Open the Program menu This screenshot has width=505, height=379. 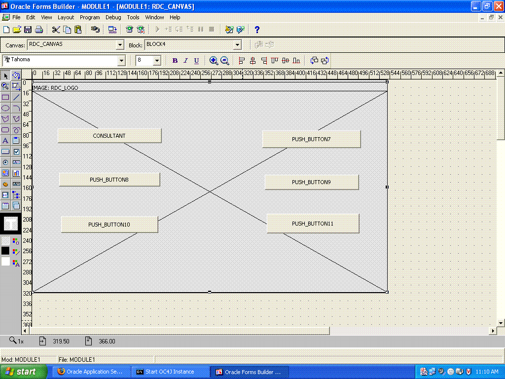90,17
